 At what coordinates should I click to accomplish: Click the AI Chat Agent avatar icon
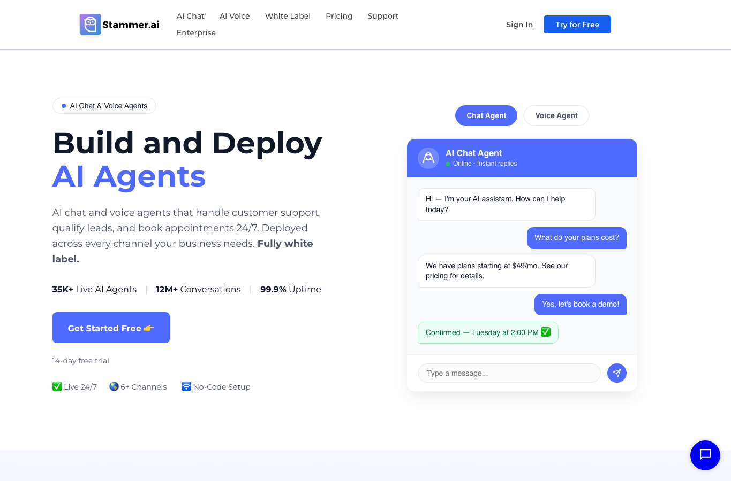428,158
